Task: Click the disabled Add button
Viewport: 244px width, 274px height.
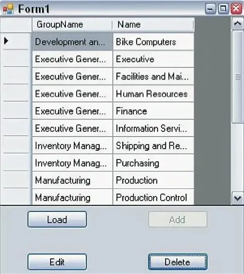Action: [178, 220]
